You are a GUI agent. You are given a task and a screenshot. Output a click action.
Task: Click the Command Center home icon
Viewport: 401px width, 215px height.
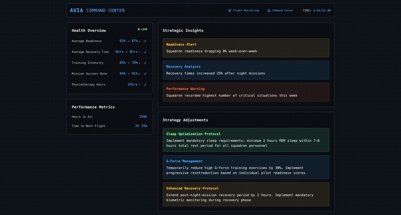click(269, 10)
